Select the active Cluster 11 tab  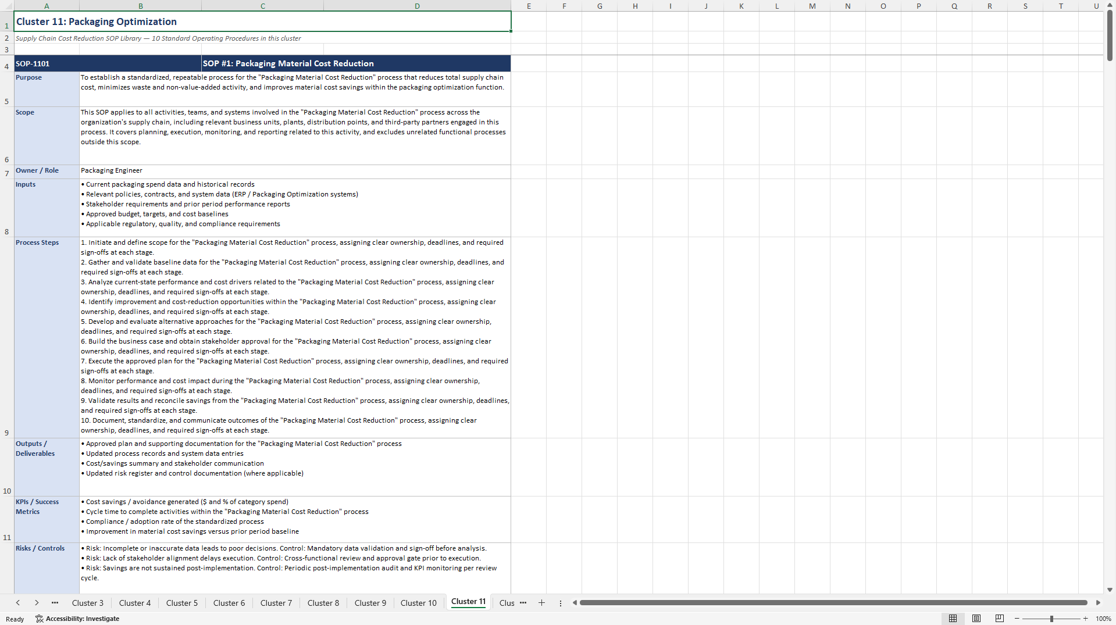(468, 602)
